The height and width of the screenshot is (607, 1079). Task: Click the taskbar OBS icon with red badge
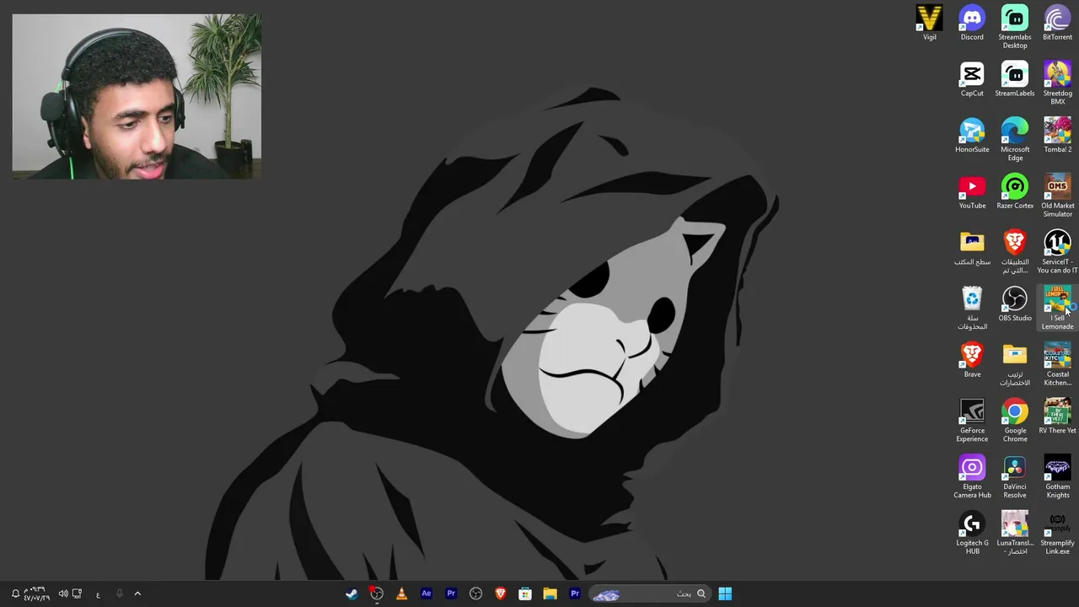(x=377, y=594)
